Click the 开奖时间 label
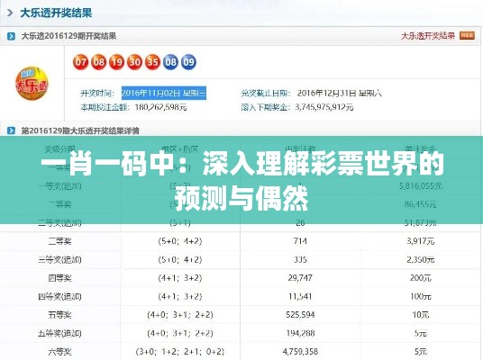Image resolution: width=483 pixels, height=360 pixels. coord(97,93)
